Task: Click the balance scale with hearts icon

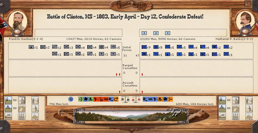Action: (137, 99)
